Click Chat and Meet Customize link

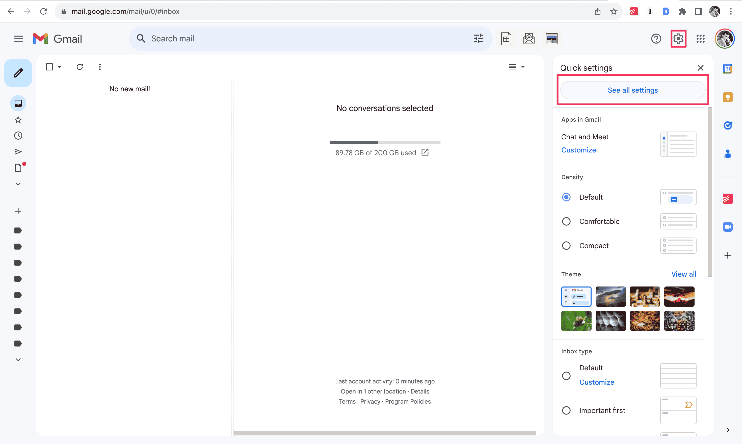coord(579,150)
